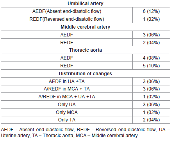Click the 3 (06%) value beside Only UA

pos(151,105)
